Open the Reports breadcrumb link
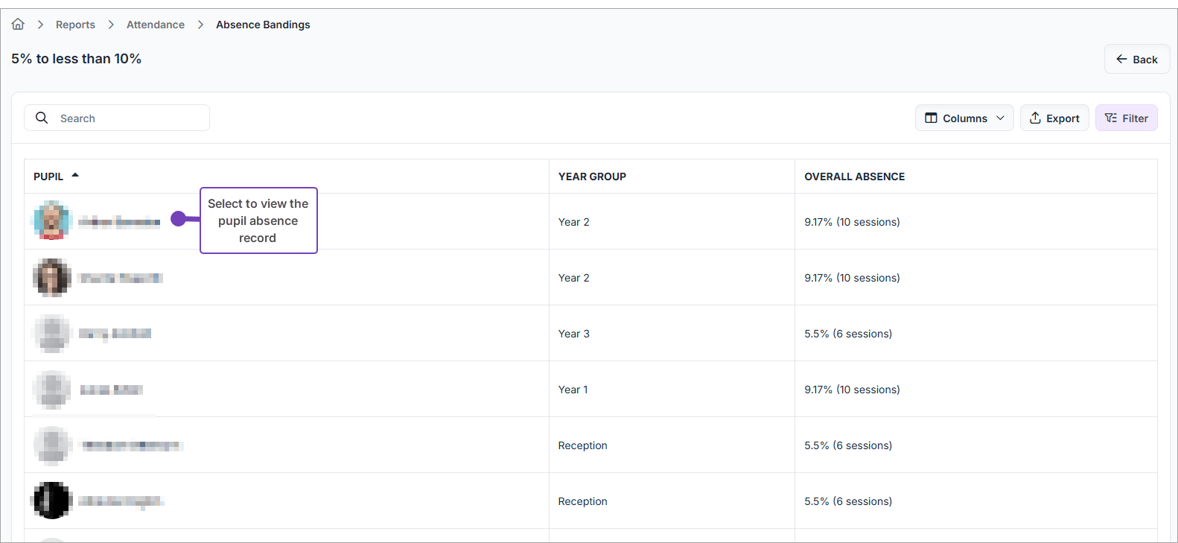The height and width of the screenshot is (543, 1178). (x=75, y=25)
